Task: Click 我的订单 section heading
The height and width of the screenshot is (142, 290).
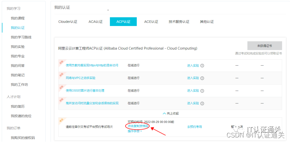Action: 14,128
